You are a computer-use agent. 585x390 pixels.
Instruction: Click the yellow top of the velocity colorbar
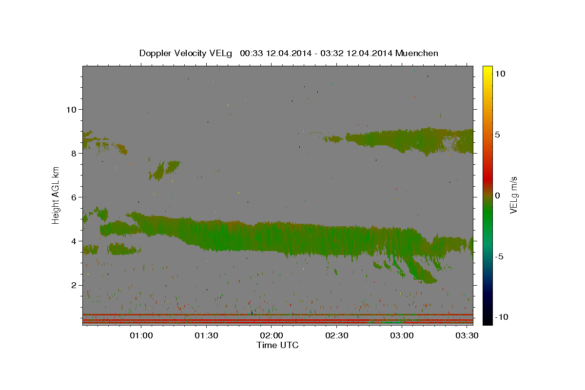pyautogui.click(x=487, y=71)
